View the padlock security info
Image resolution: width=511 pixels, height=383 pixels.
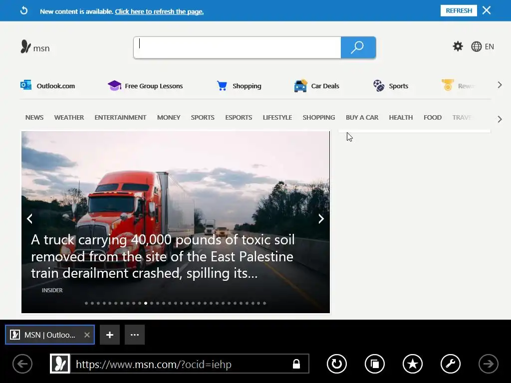(296, 364)
